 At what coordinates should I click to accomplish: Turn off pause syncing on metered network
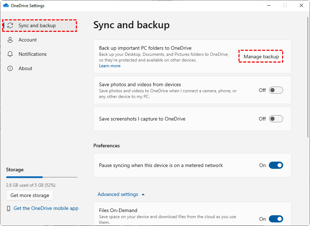[276, 165]
